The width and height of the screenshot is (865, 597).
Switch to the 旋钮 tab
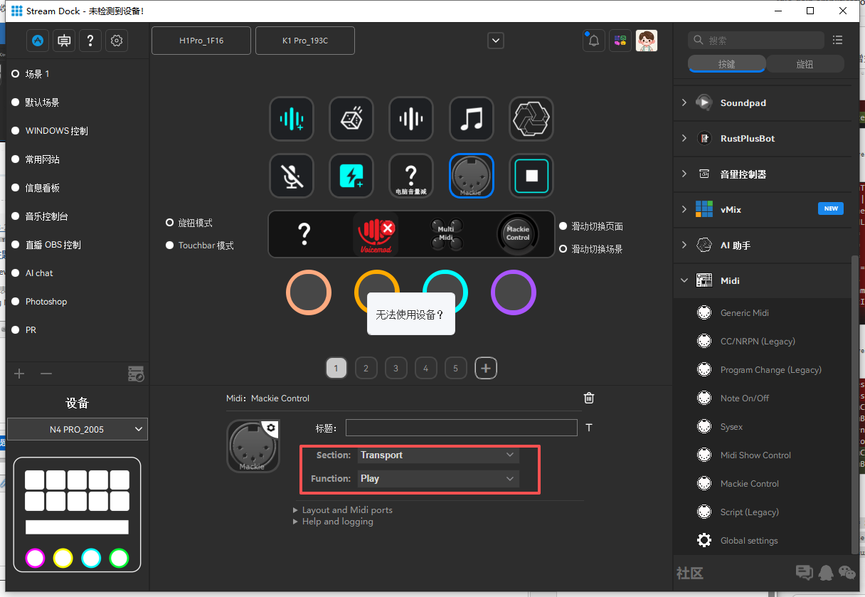[805, 64]
